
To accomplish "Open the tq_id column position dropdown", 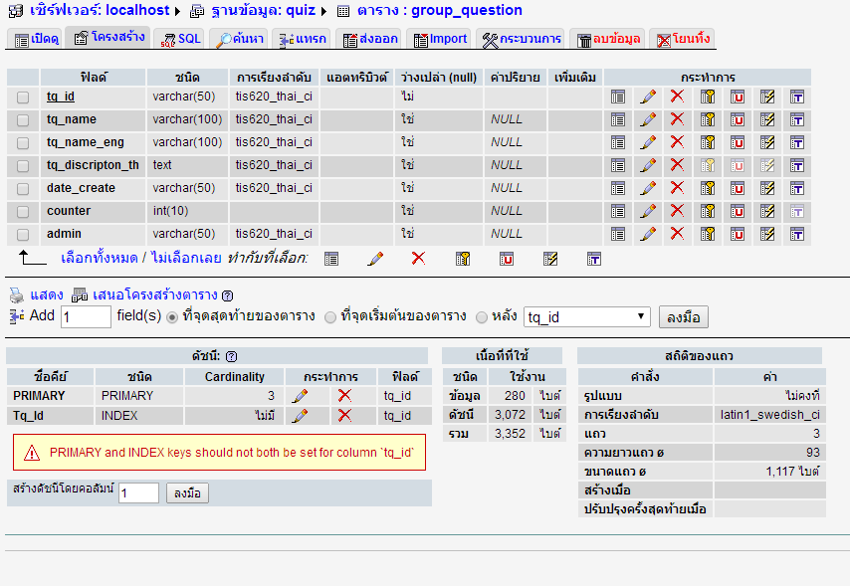I will [587, 317].
